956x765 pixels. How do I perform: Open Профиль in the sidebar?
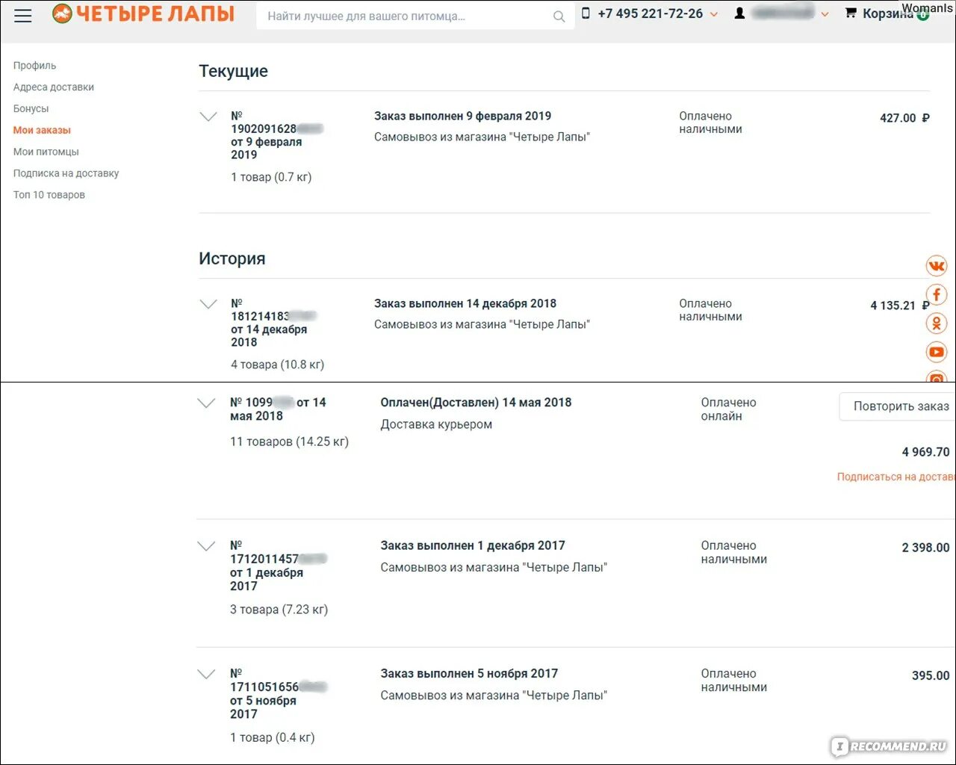[34, 66]
